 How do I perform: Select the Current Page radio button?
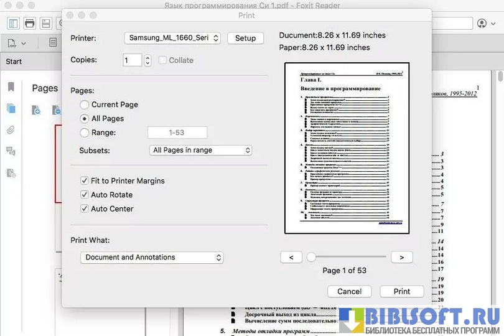tap(85, 105)
